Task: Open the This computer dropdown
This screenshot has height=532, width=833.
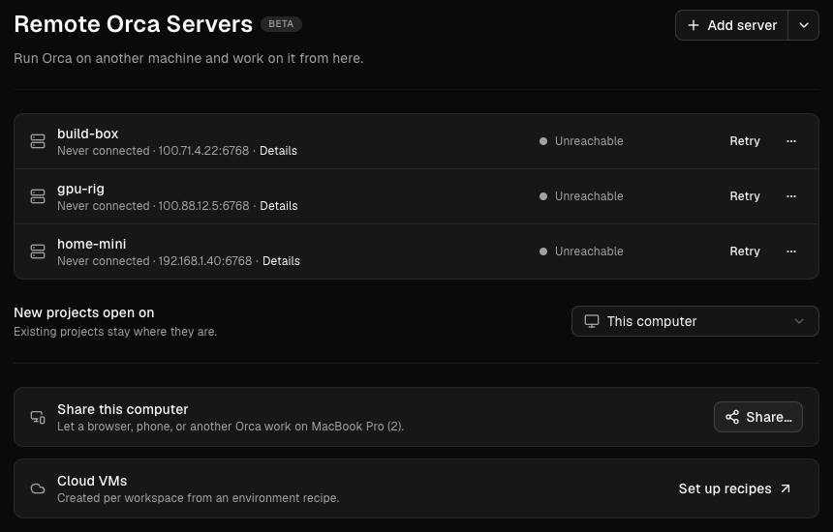Action: click(x=694, y=321)
